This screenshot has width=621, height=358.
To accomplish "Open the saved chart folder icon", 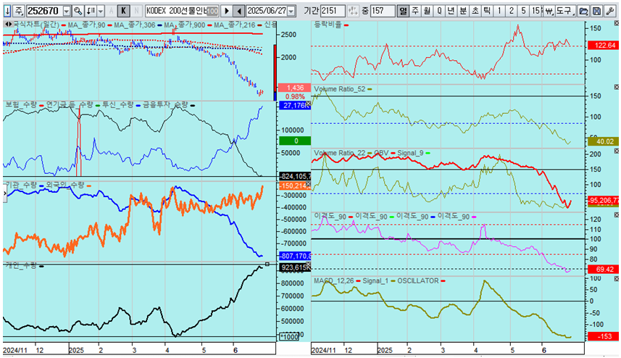I will 584,12.
